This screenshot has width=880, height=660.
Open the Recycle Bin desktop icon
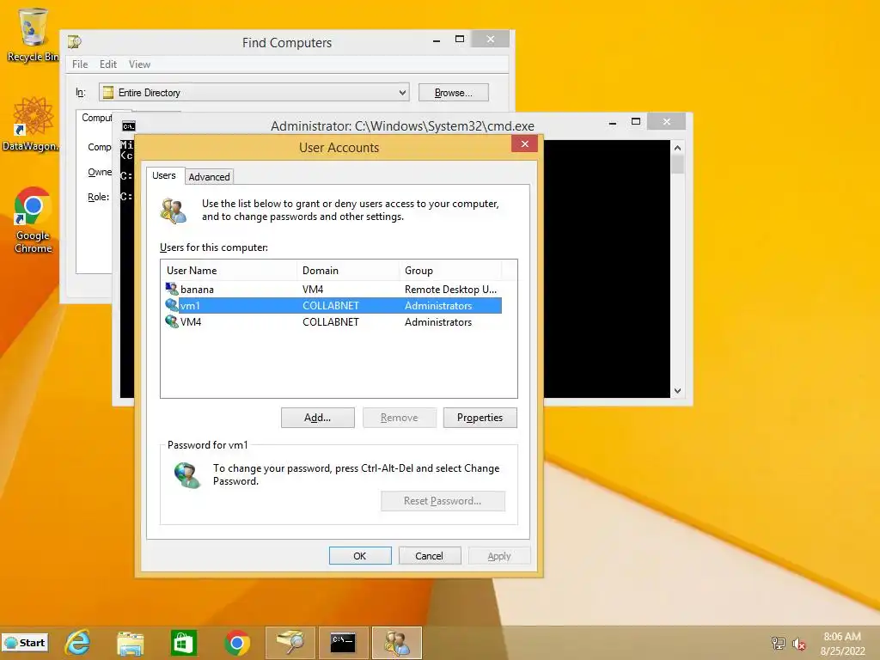pyautogui.click(x=34, y=34)
